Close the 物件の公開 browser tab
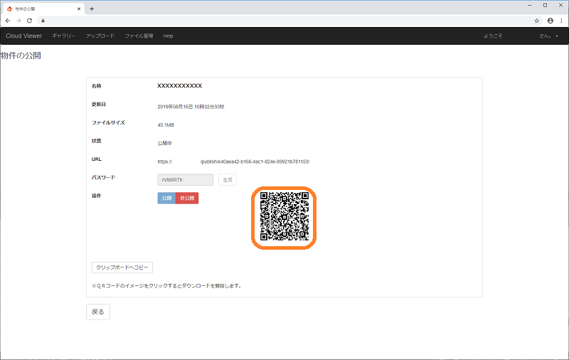Screen dimensions: 569x360 tap(79, 9)
